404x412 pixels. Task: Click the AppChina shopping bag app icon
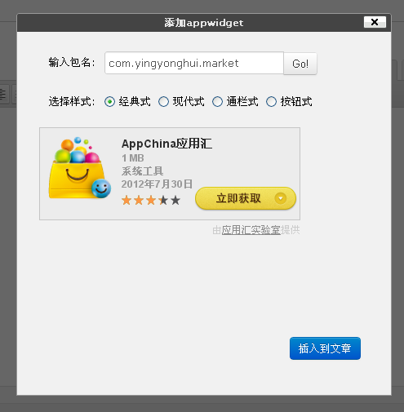click(x=80, y=168)
